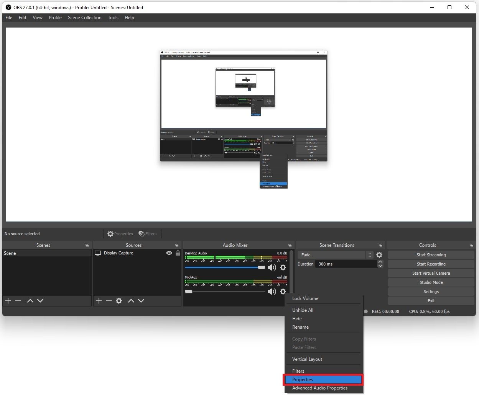This screenshot has height=396, width=479.
Task: Mute the Mic/Aux speaker
Action: click(272, 292)
